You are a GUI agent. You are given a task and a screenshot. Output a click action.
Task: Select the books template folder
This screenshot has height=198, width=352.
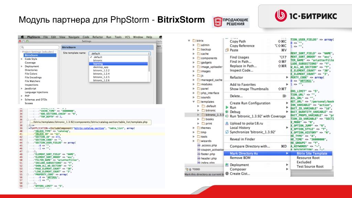[209, 119]
